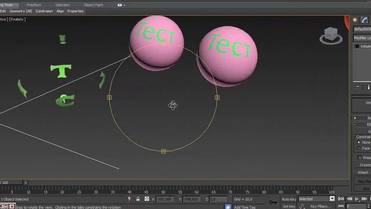
Task: Play the animation
Action: coord(357,199)
